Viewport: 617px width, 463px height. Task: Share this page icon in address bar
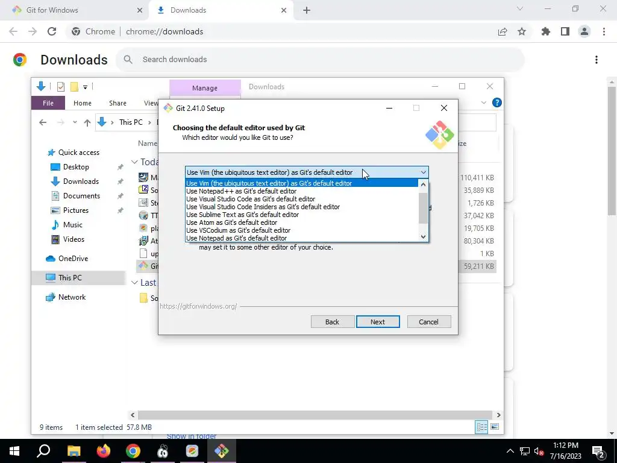pos(503,31)
